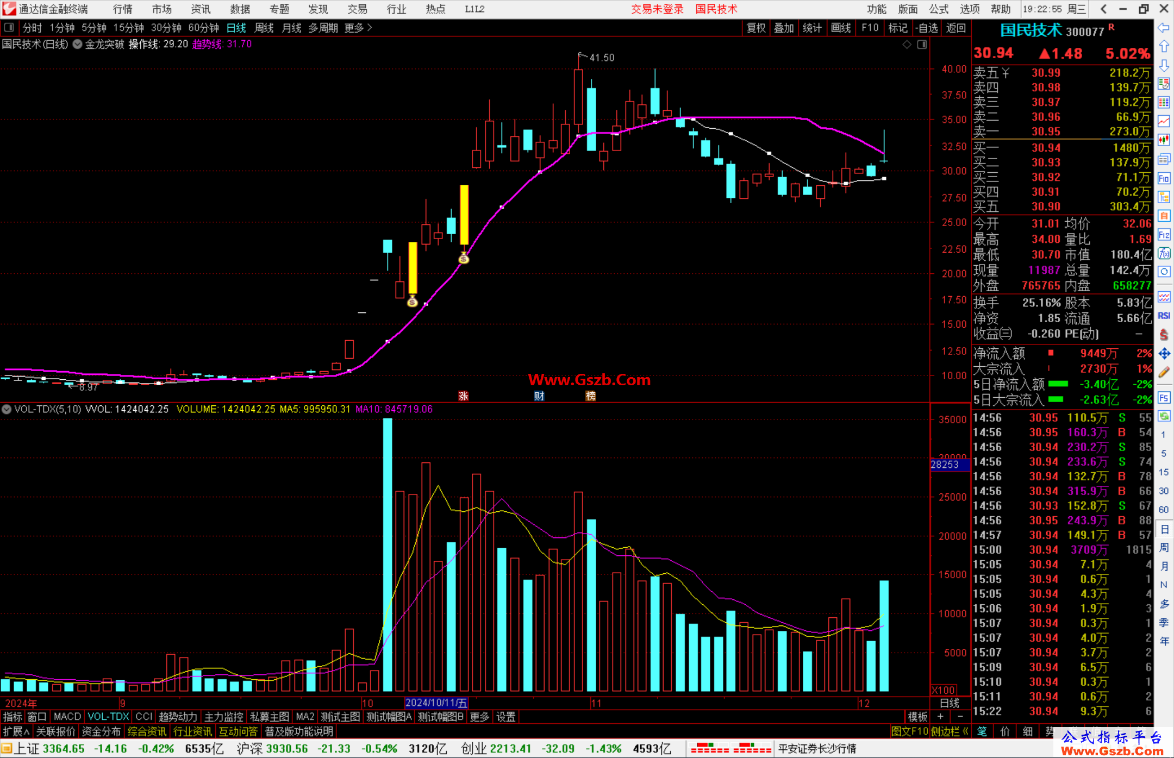Click the 画线 draw line button
The image size is (1174, 758).
click(x=841, y=28)
